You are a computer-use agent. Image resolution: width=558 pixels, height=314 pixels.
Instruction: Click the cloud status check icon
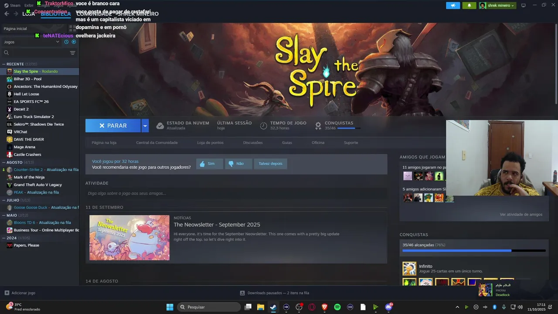pos(160,126)
